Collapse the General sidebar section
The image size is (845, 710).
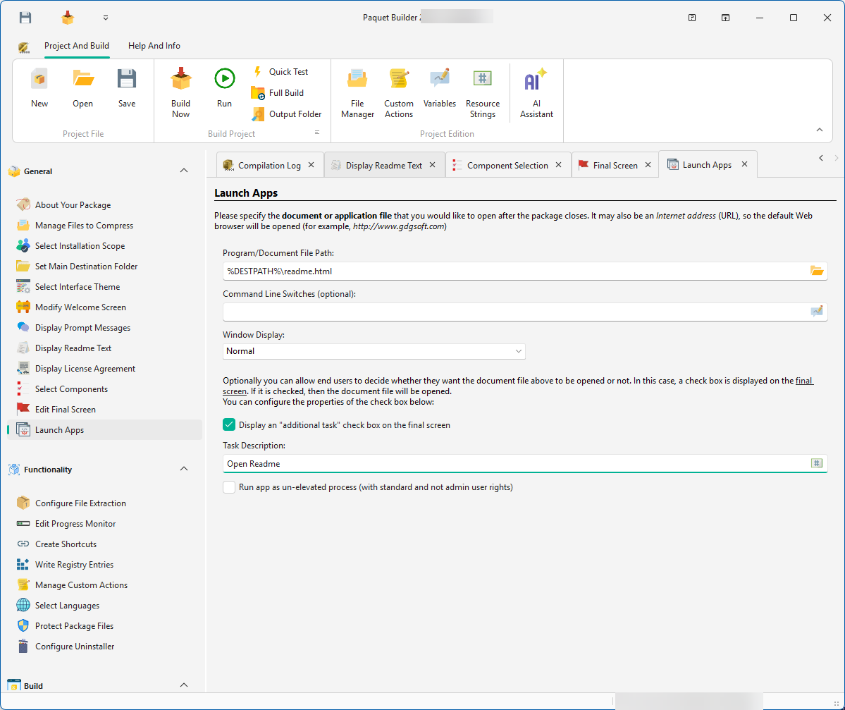(183, 171)
